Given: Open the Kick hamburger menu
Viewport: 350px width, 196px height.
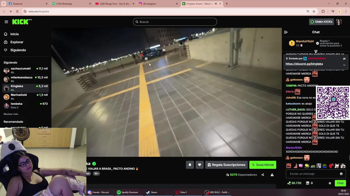Looking at the screenshot, I should pyautogui.click(x=6, y=22).
